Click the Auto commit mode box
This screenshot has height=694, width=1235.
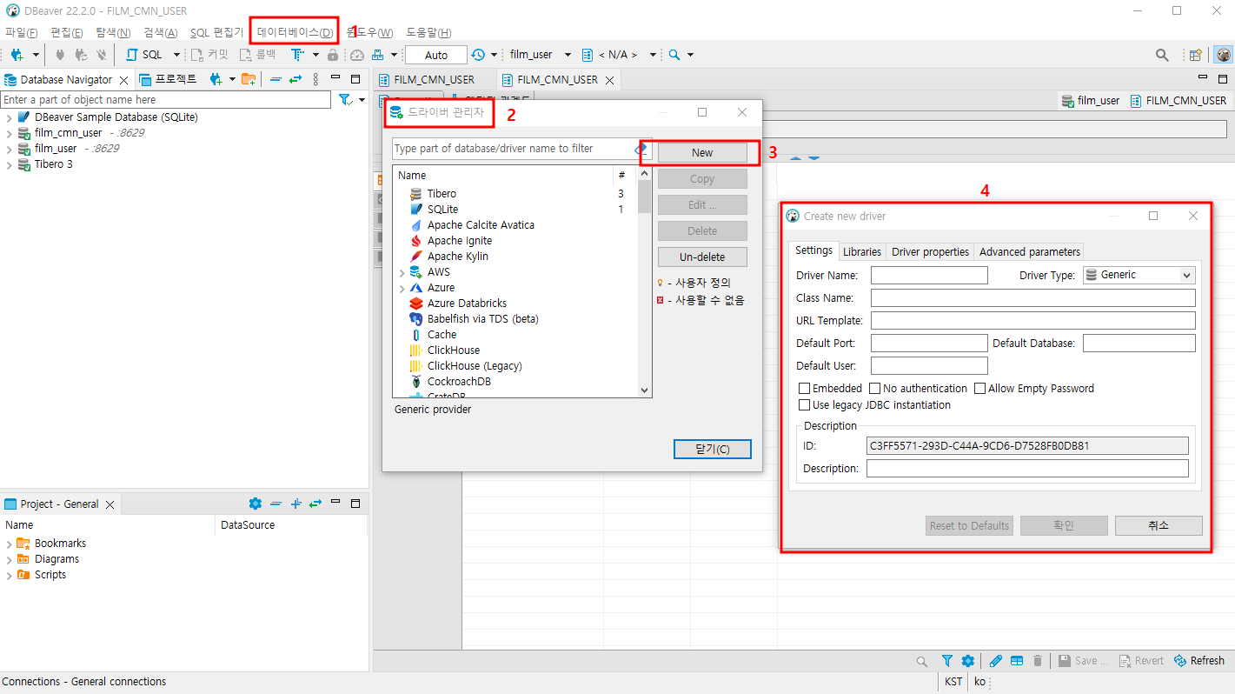pyautogui.click(x=436, y=55)
